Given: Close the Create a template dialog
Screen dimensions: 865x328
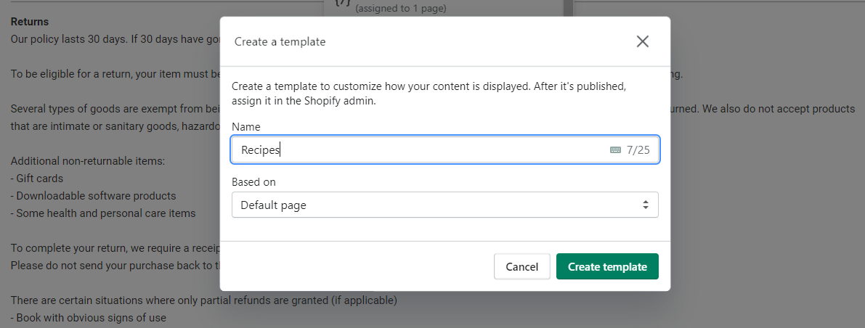Looking at the screenshot, I should coord(642,41).
